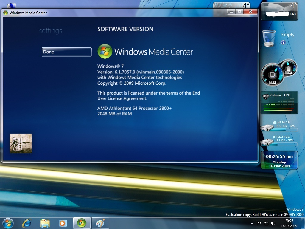305x229 pixels.
Task: Click the Recycle Bin gadget icon
Action: 269,38
